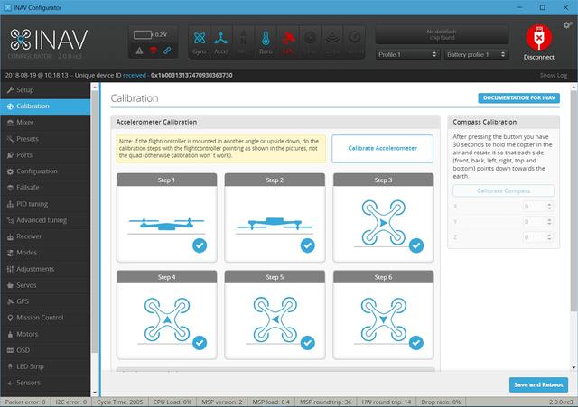Click the 'MSP round trip: 36' status entry
This screenshot has height=407, width=578.
pos(326,402)
